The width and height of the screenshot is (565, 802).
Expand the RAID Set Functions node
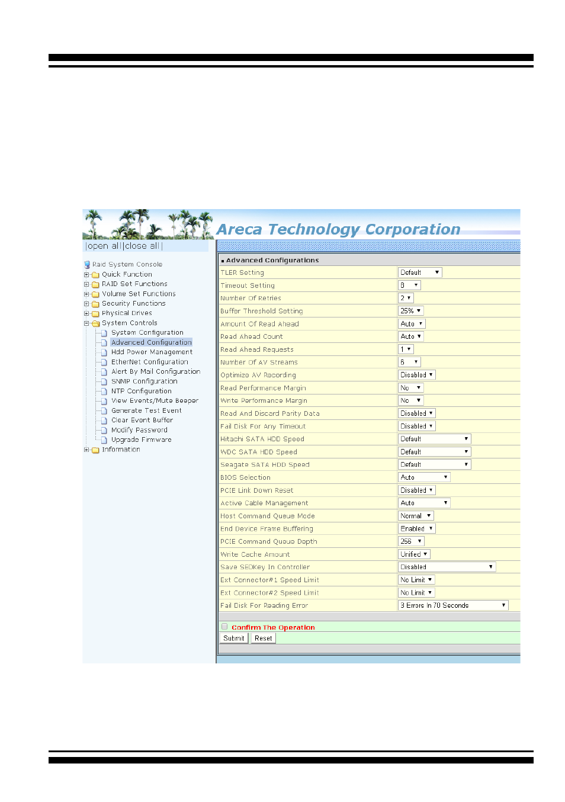(86, 284)
